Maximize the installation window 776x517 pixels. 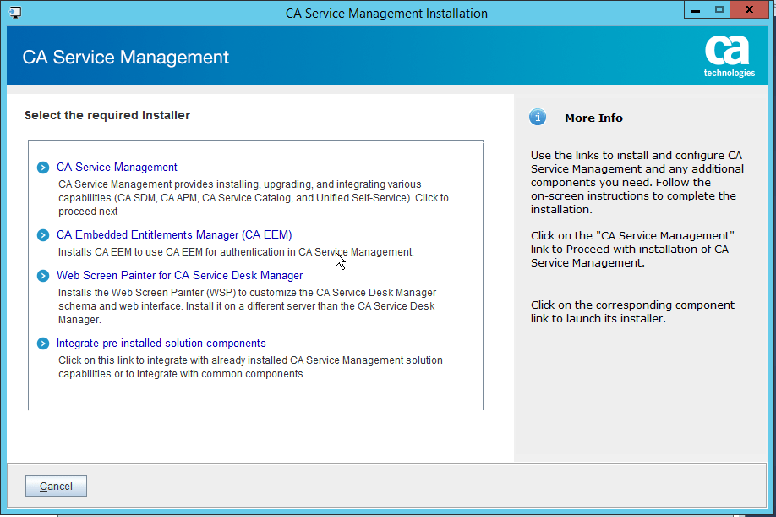point(719,10)
